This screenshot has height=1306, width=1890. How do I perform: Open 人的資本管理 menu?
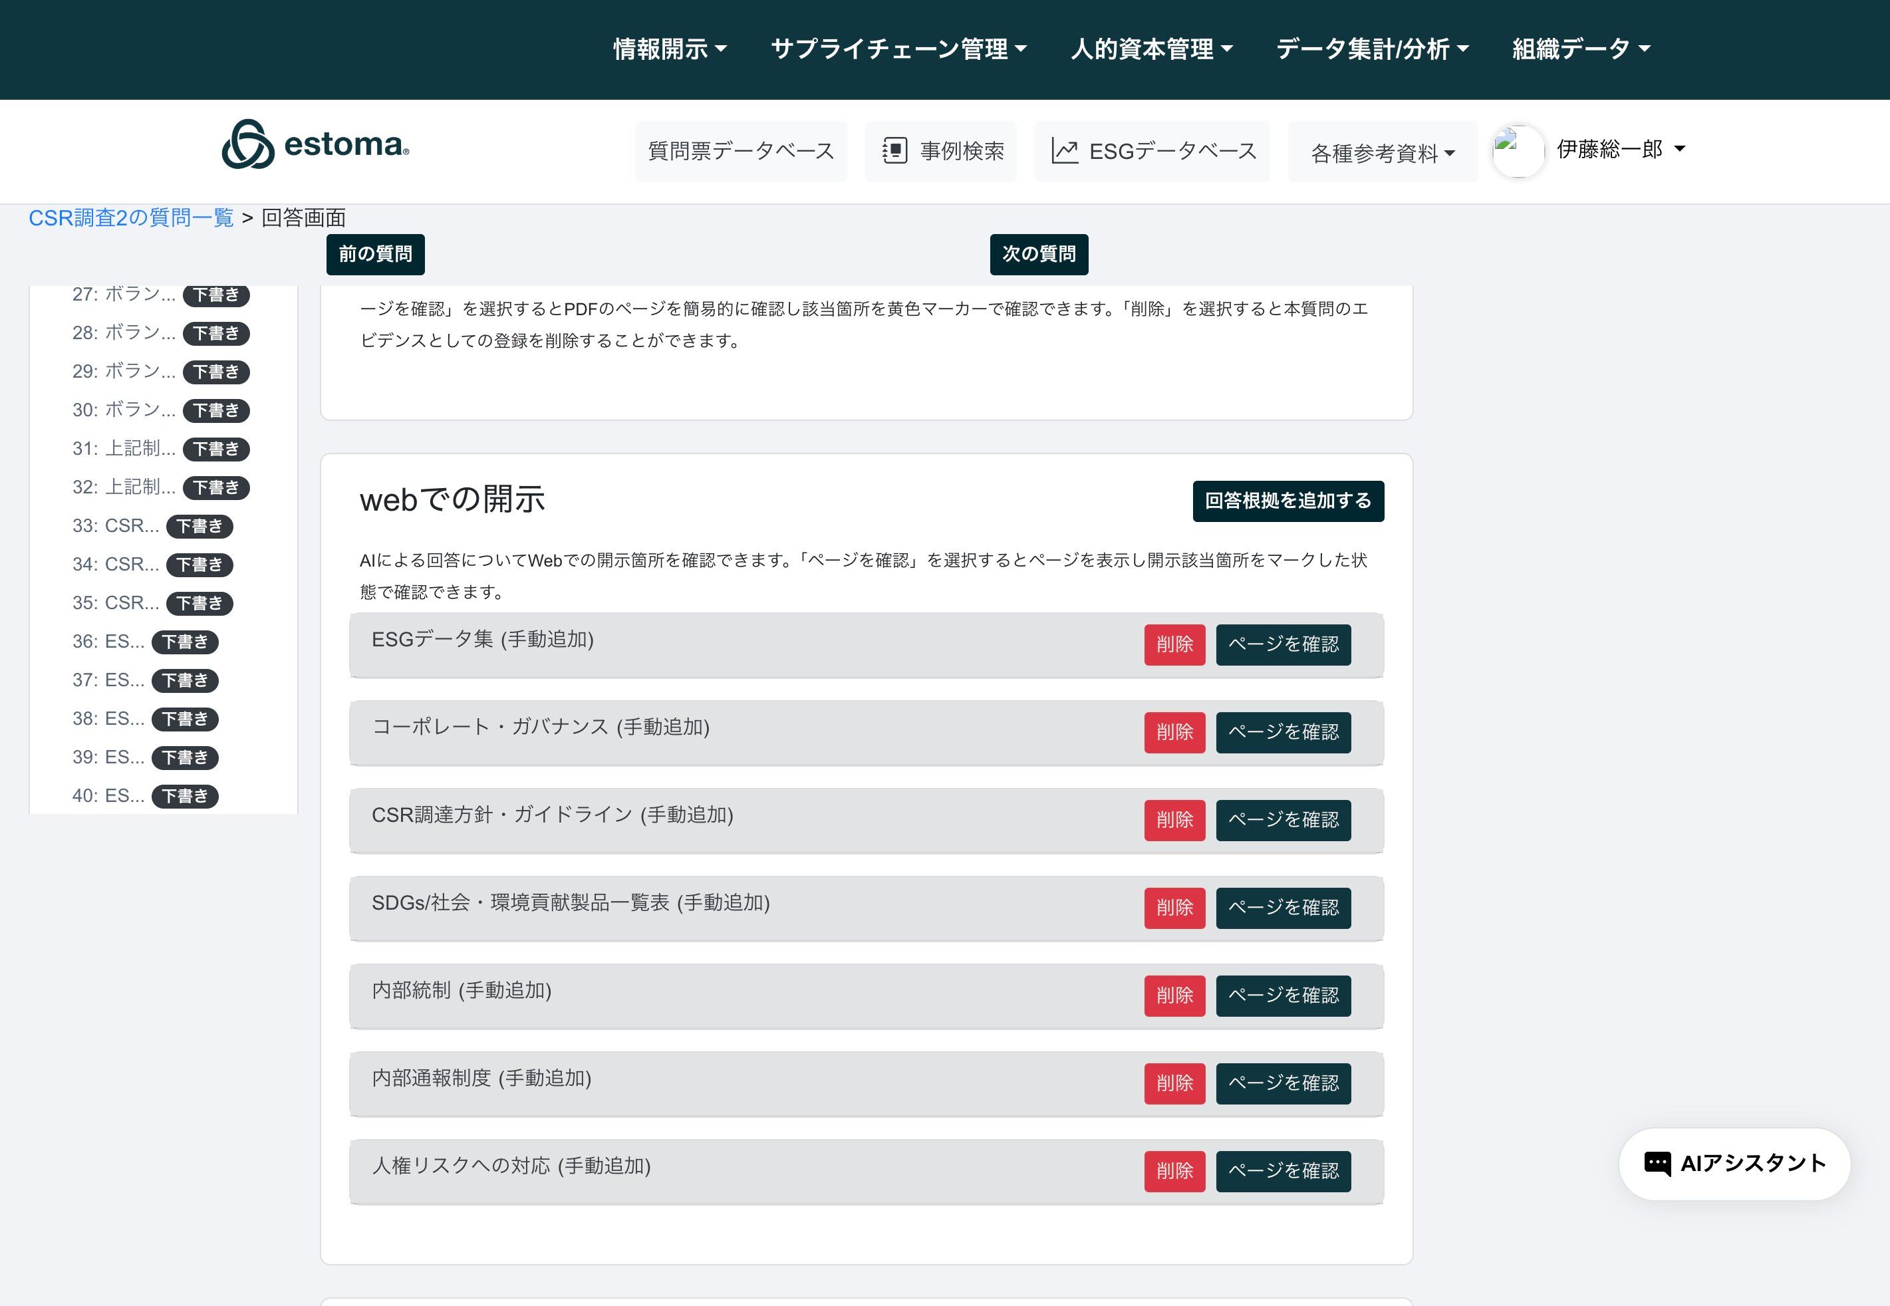point(1151,49)
